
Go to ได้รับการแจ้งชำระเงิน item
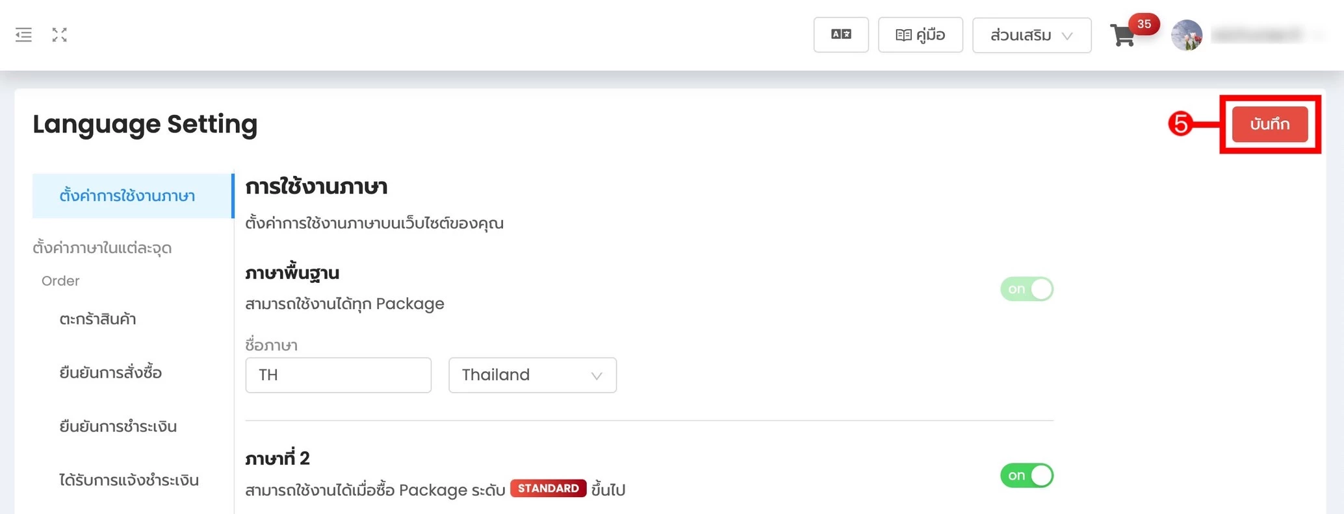coord(129,480)
